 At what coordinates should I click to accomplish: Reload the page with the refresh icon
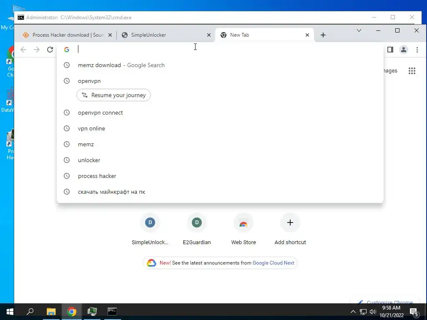click(50, 50)
